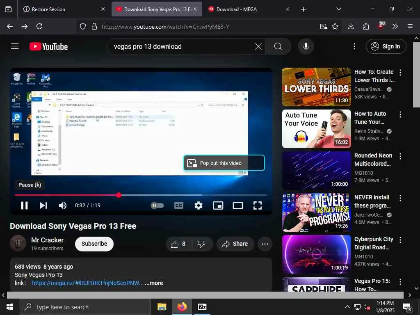Switch to the Download - MEGA tab
The height and width of the screenshot is (315, 420).
coord(249,9)
